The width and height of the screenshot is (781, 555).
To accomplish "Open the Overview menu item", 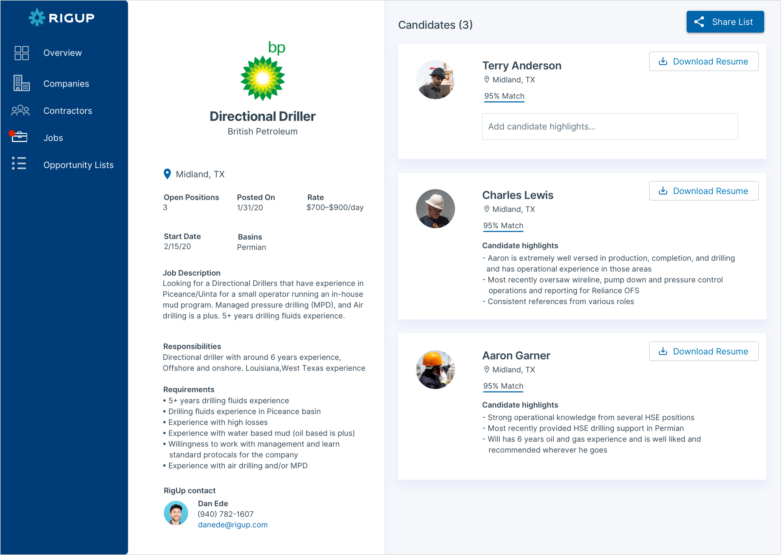I will (62, 53).
